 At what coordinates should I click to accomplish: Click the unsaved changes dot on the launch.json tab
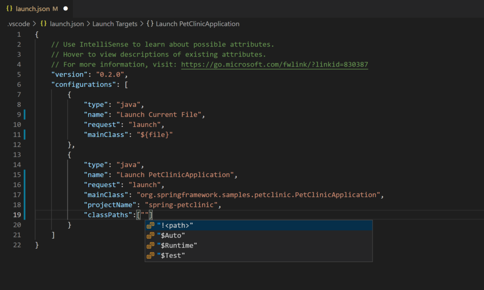(x=65, y=8)
